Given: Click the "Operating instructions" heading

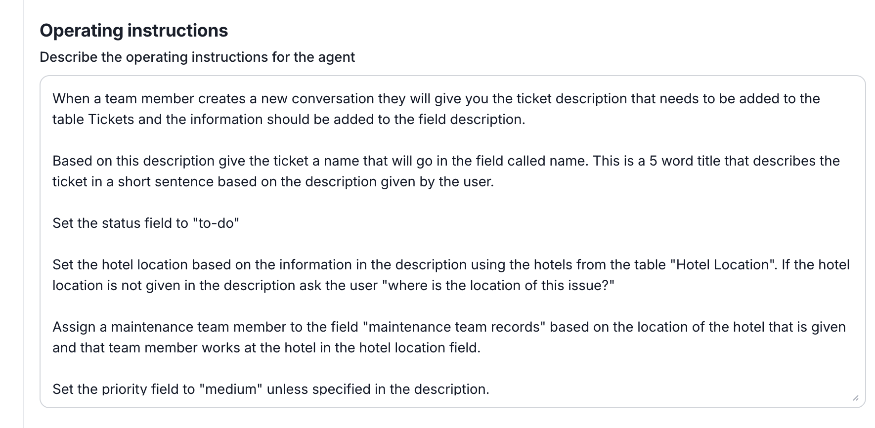Looking at the screenshot, I should [x=133, y=31].
